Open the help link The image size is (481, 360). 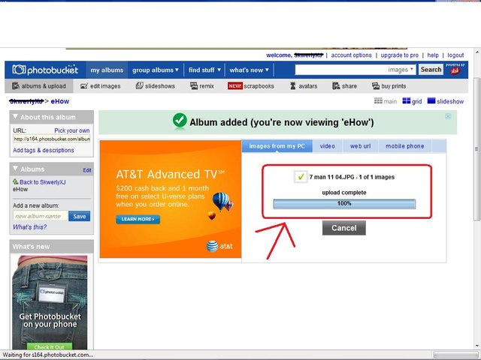tap(433, 55)
